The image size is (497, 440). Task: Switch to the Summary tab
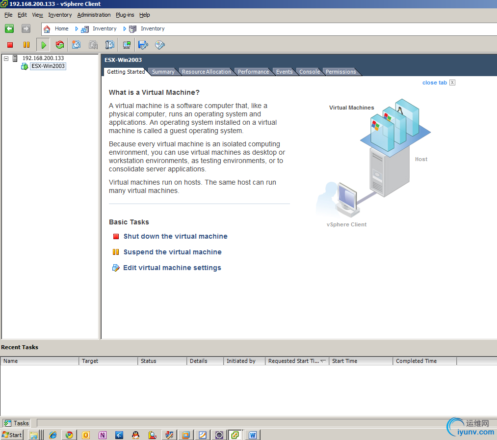tap(163, 72)
